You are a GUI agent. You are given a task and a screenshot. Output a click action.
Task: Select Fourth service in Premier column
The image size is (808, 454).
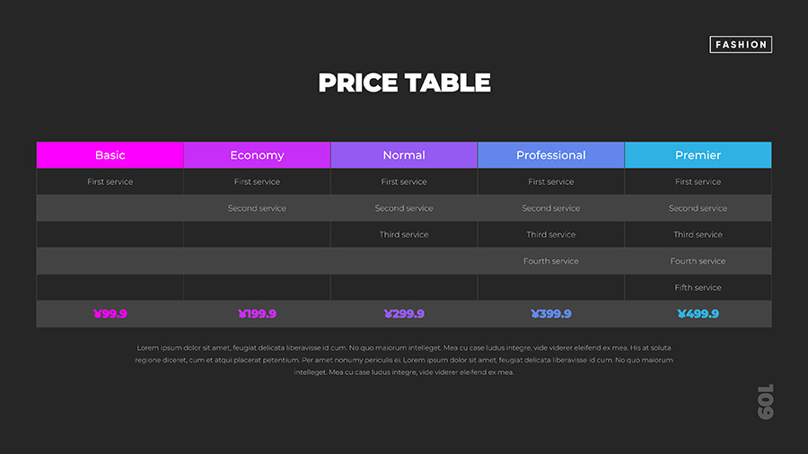(698, 261)
